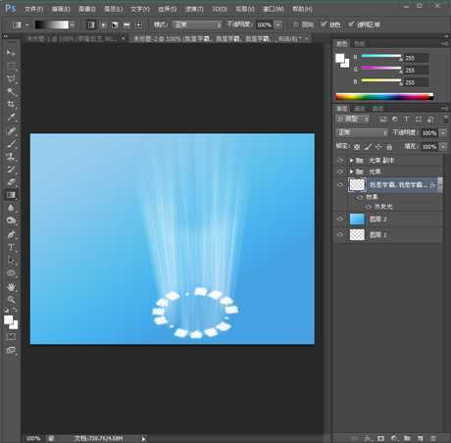Delete layer with trash icon

click(433, 438)
